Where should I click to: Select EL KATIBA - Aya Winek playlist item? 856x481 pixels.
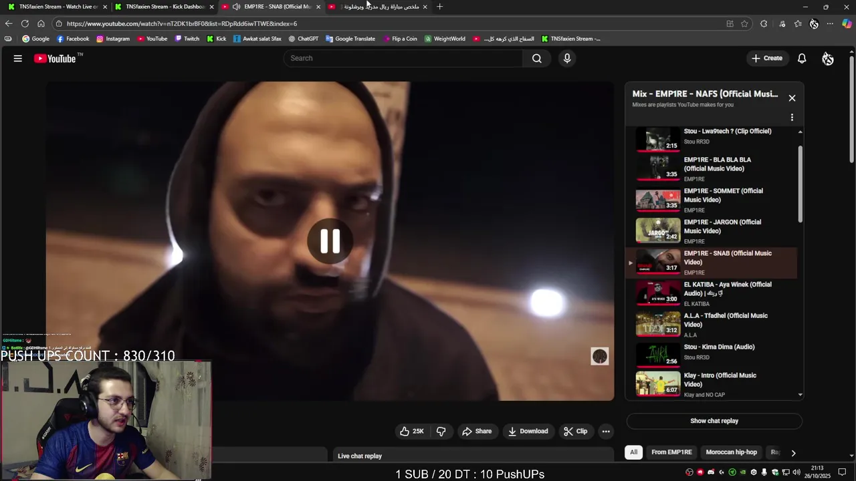coord(712,294)
